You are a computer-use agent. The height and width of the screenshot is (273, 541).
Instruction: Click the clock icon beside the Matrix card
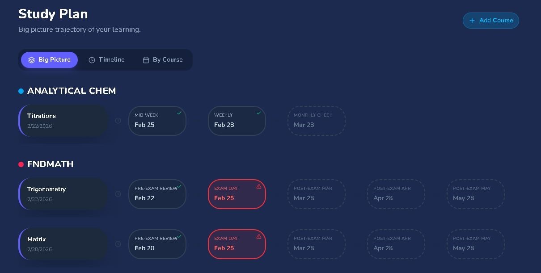click(x=118, y=244)
